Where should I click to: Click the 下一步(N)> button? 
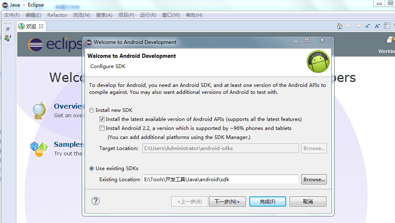(227, 201)
